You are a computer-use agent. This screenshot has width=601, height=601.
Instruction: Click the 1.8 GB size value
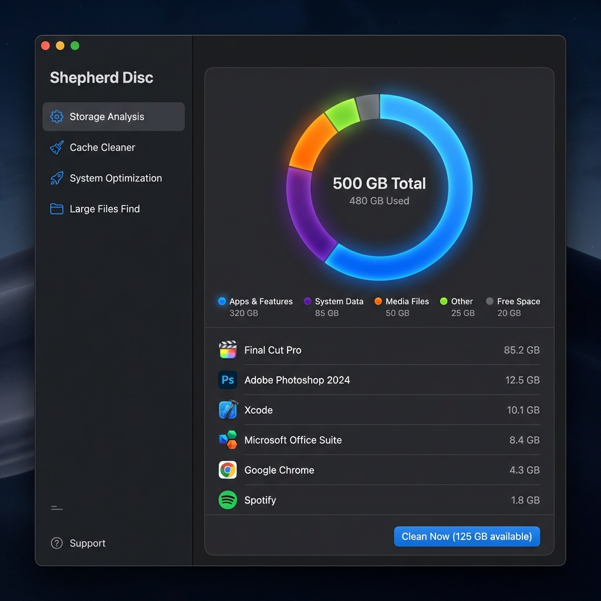click(525, 500)
